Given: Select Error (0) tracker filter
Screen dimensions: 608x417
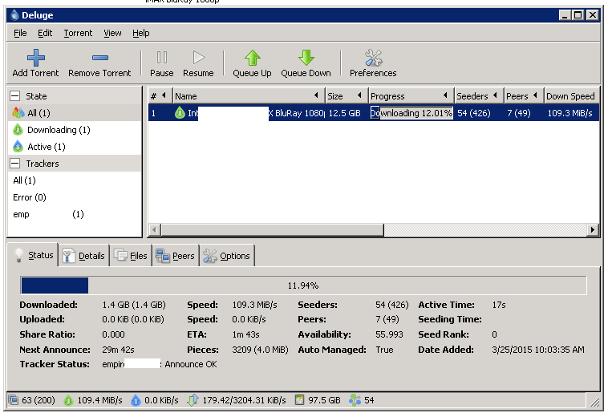Looking at the screenshot, I should 75,197.
